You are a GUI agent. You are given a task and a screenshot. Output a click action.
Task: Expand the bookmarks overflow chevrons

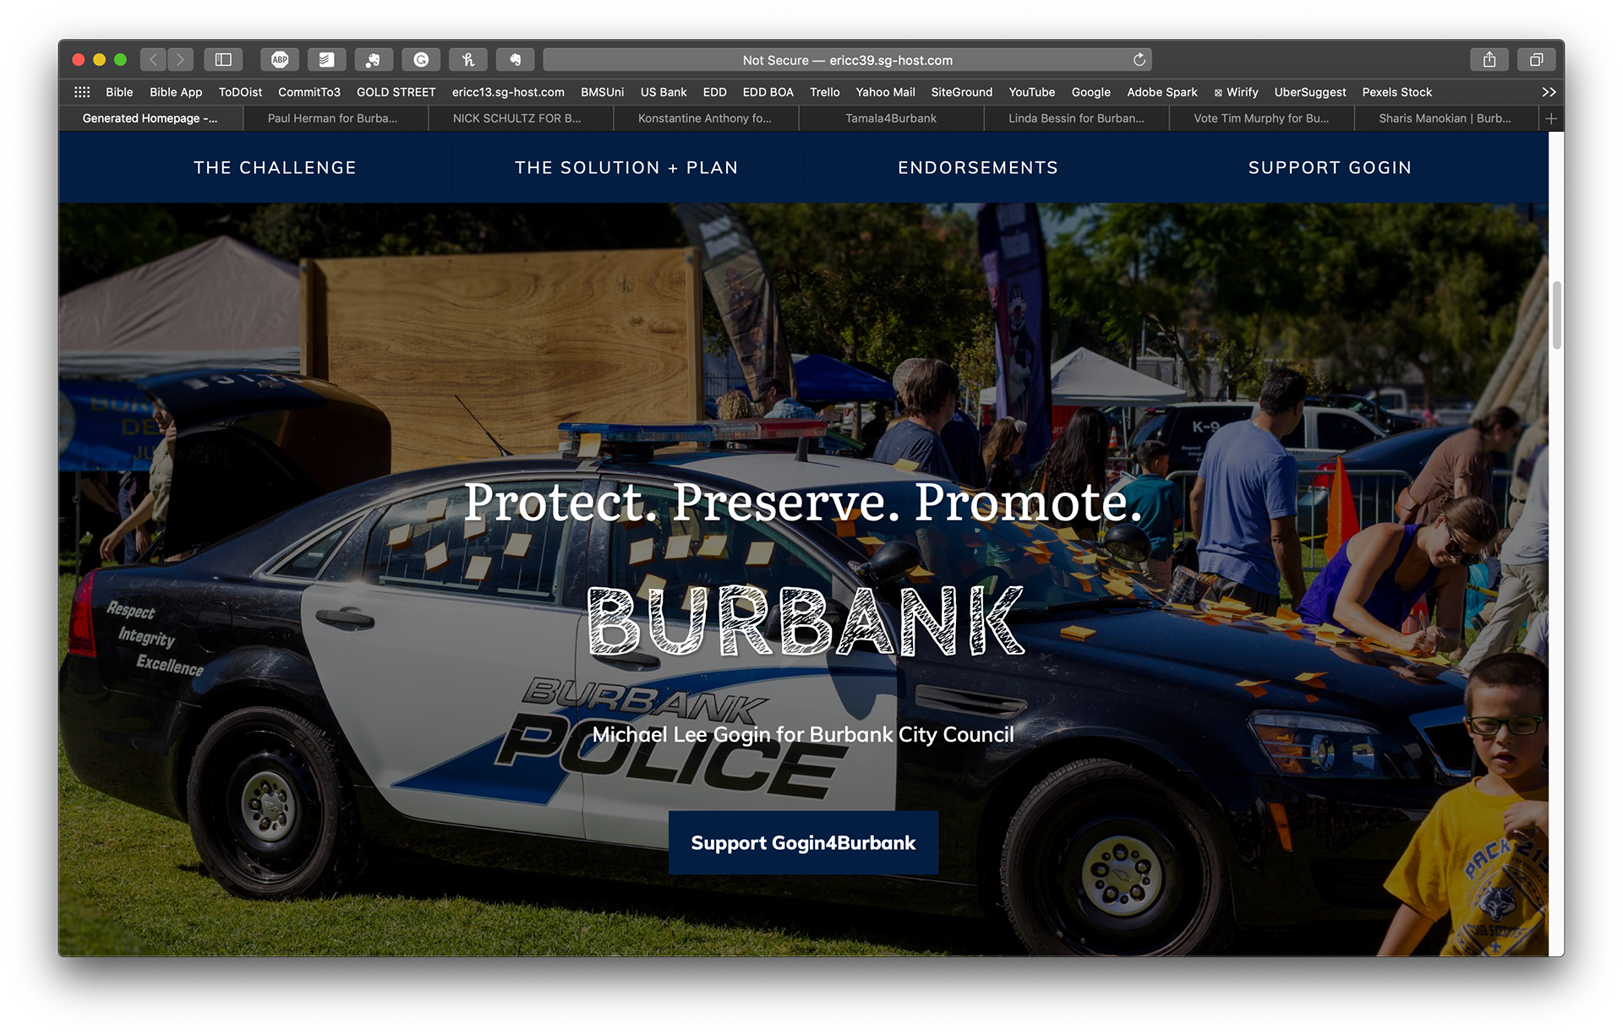(1548, 92)
